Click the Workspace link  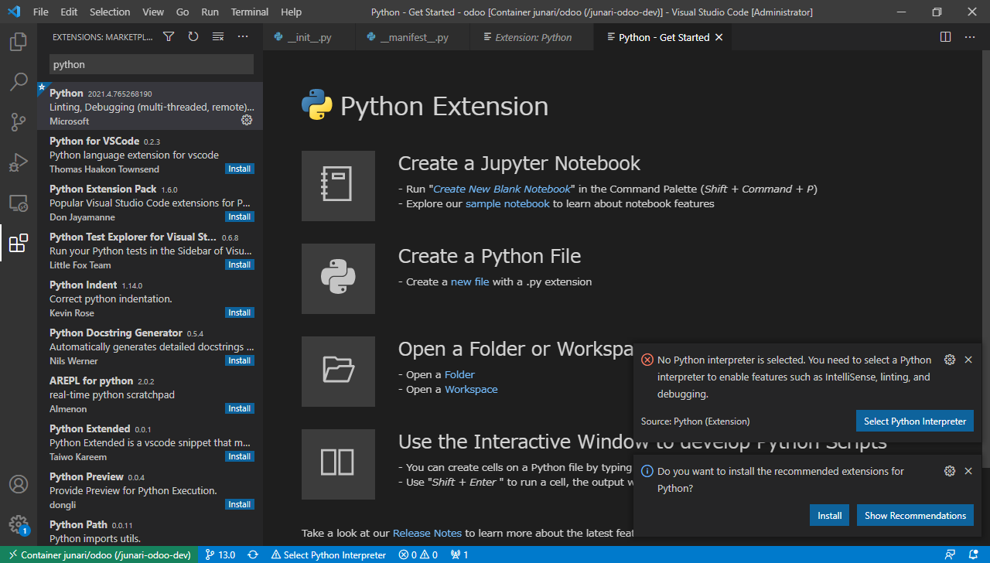pos(471,389)
